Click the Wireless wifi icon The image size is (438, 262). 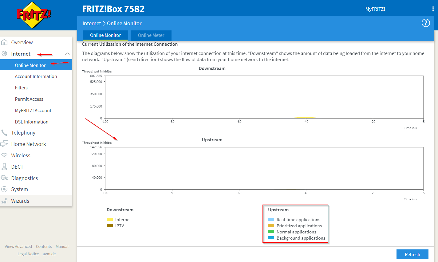4,155
